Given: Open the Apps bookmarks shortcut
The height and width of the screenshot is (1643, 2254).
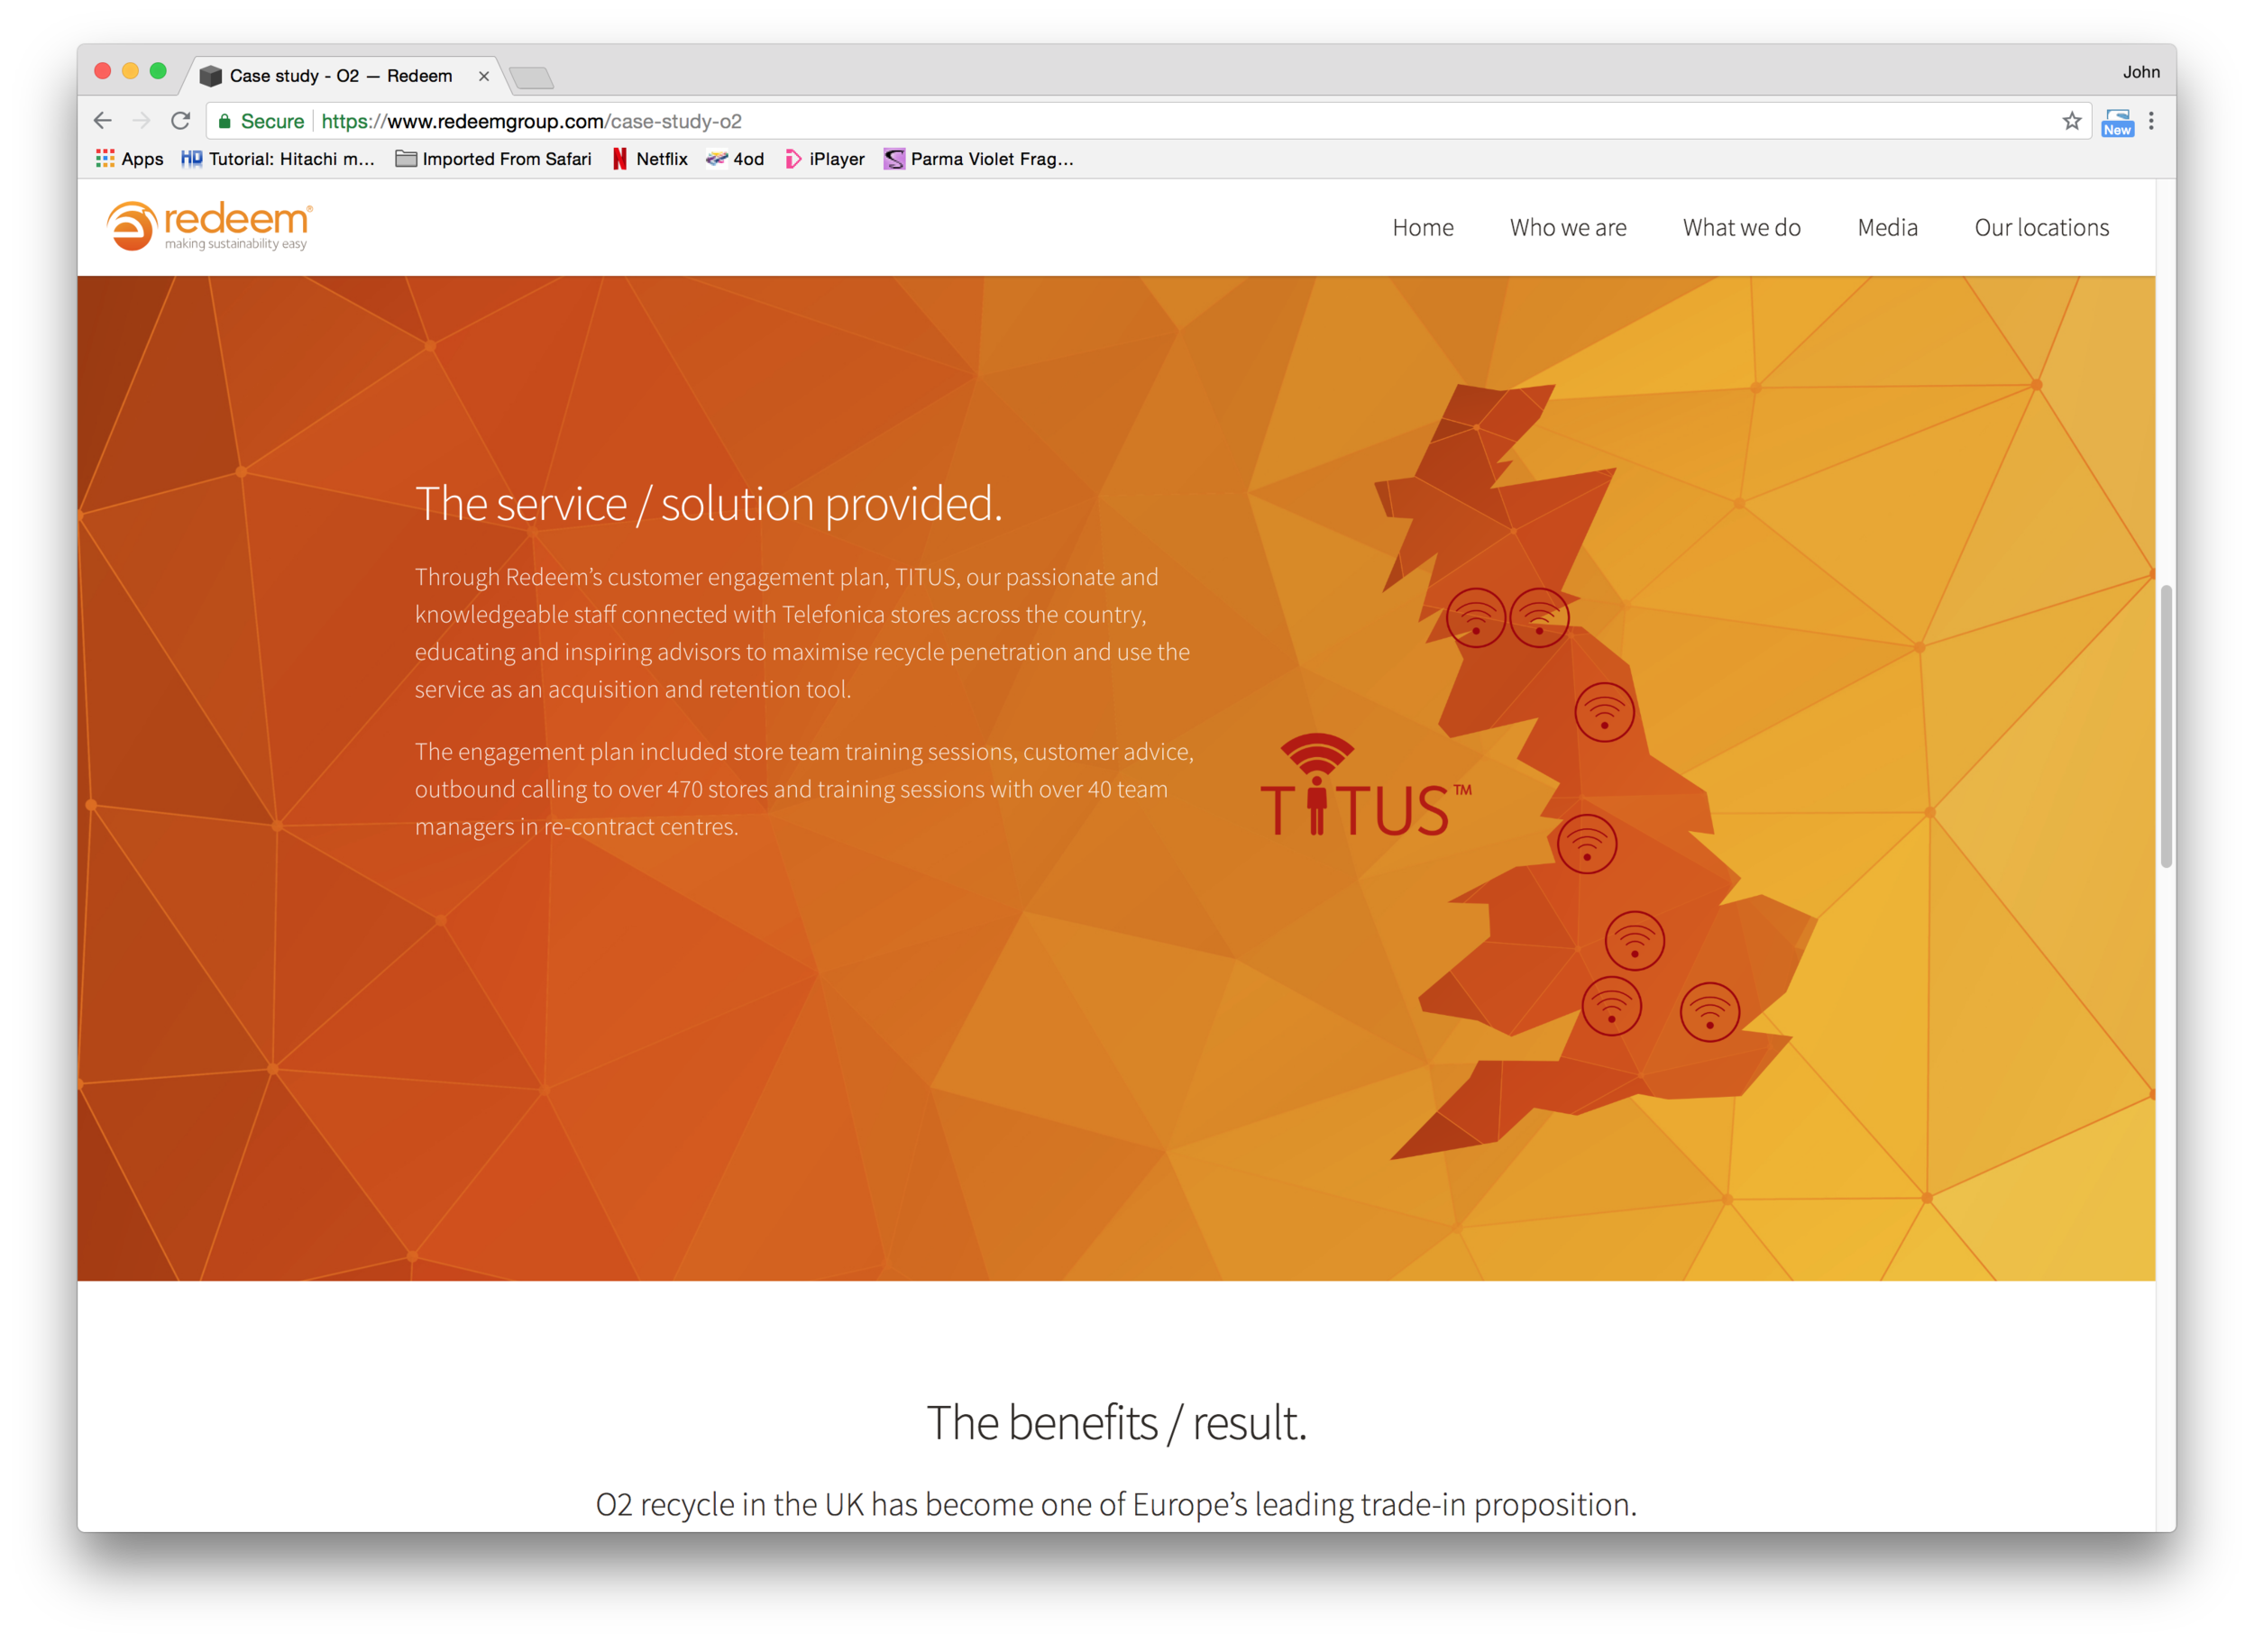Looking at the screenshot, I should [x=129, y=160].
